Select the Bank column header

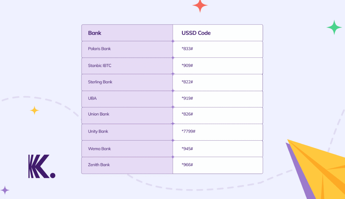pyautogui.click(x=127, y=33)
